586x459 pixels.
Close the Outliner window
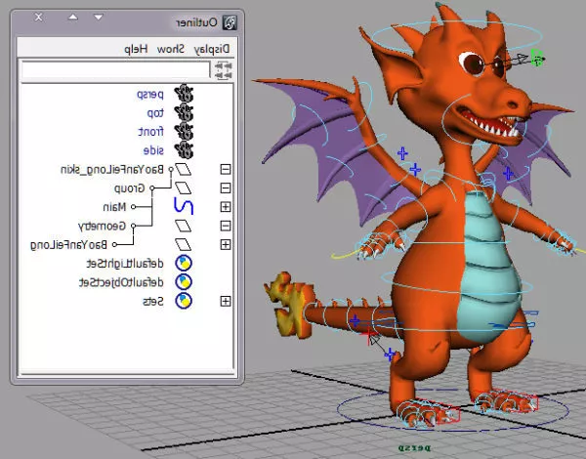[x=38, y=18]
